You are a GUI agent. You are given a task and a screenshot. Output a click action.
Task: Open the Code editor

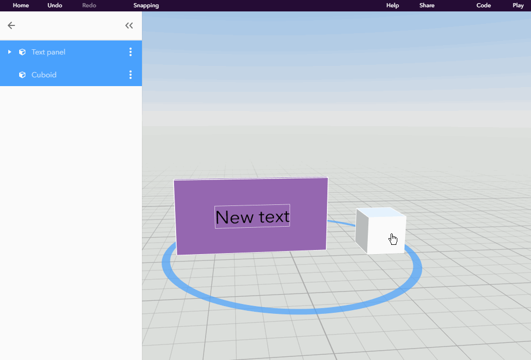click(483, 5)
